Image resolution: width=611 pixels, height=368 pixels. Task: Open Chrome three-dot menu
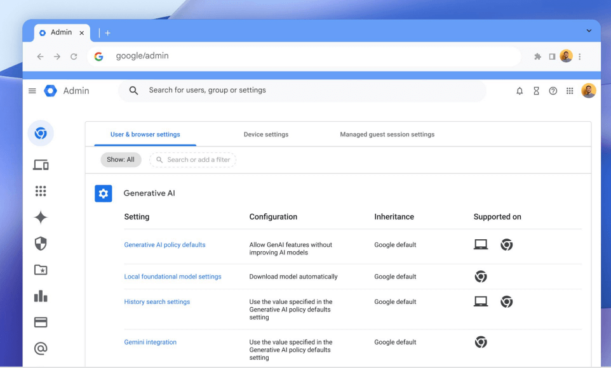[580, 56]
